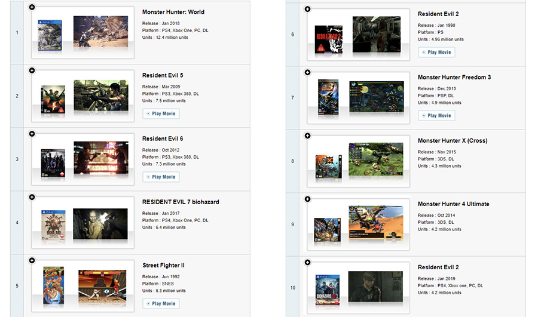Select title text Monster Hunter: World
This screenshot has width=538, height=317.
[173, 12]
